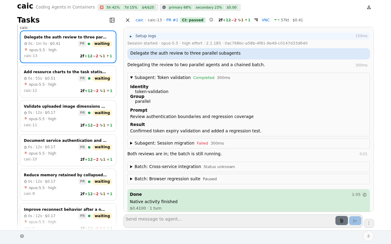Click the Claude model icon on caic-12 card

(x=26, y=84)
